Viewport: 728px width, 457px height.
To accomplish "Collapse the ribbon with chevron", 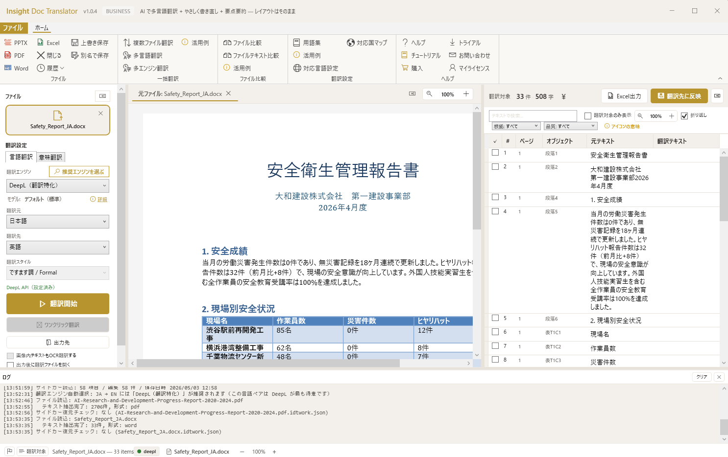I will pos(720,78).
